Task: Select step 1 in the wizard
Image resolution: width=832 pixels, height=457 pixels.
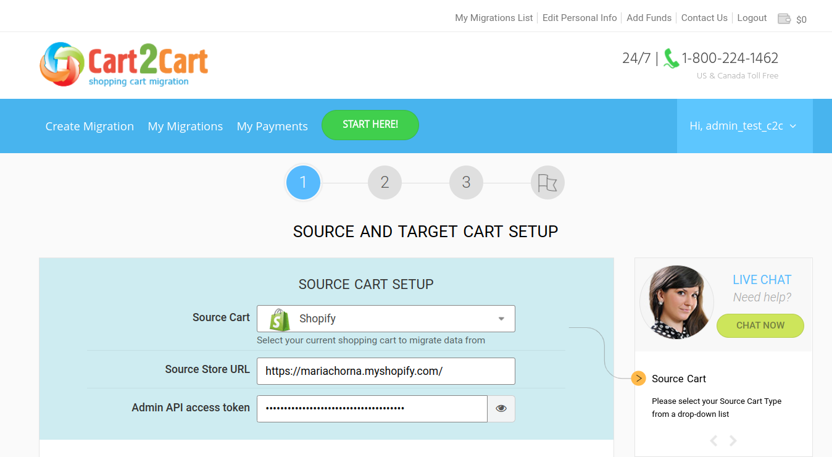Action: [303, 183]
